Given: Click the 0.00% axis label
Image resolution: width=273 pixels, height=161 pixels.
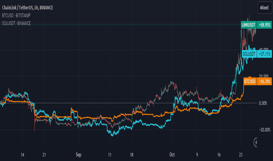Looking at the screenshot, I should 263,103.
